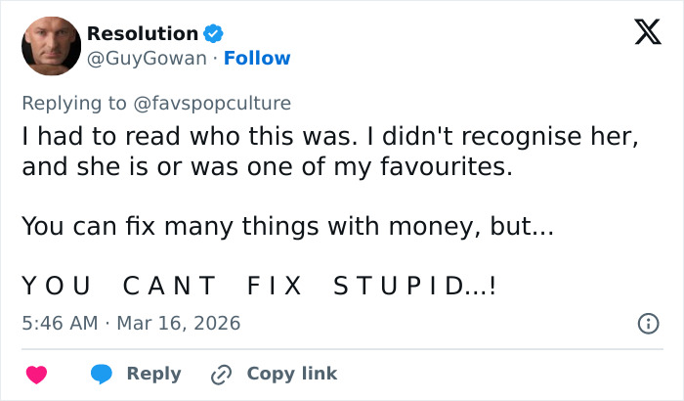Viewport: 684px width, 401px height.
Task: Click the Reply text label
Action: click(153, 374)
